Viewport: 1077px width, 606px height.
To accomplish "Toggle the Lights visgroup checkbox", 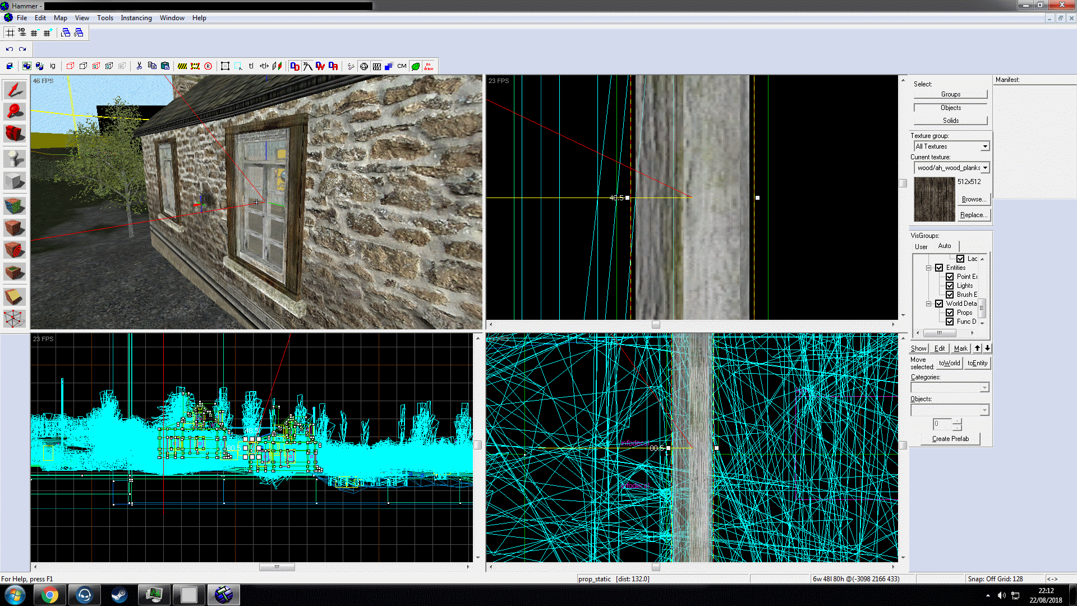I will click(950, 286).
